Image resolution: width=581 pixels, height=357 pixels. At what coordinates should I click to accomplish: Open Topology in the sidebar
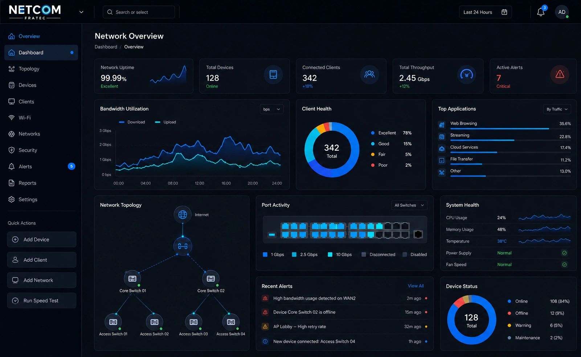point(41,69)
